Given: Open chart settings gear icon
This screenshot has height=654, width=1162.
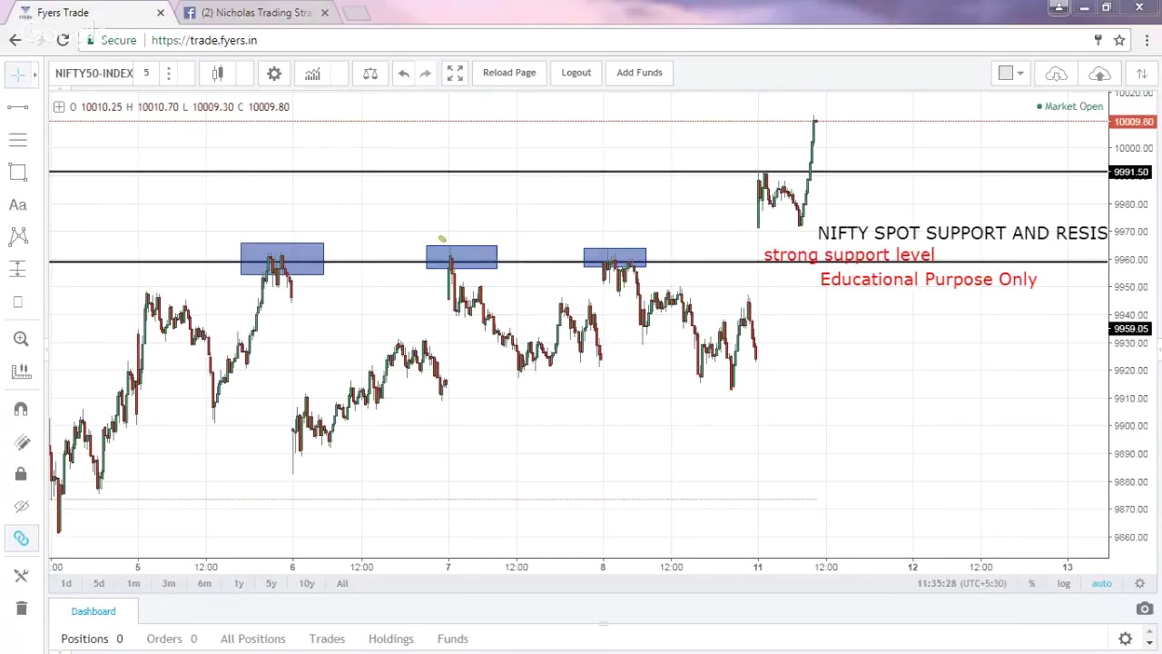Looking at the screenshot, I should [x=274, y=74].
